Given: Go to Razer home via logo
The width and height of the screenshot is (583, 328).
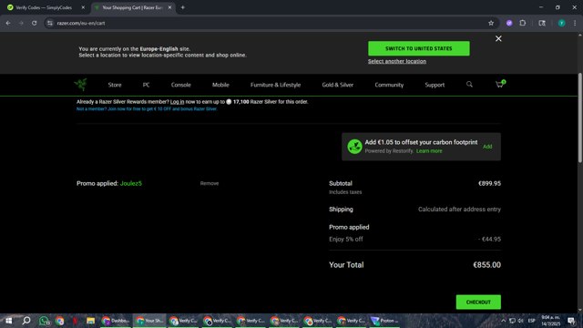Looking at the screenshot, I should click(81, 85).
